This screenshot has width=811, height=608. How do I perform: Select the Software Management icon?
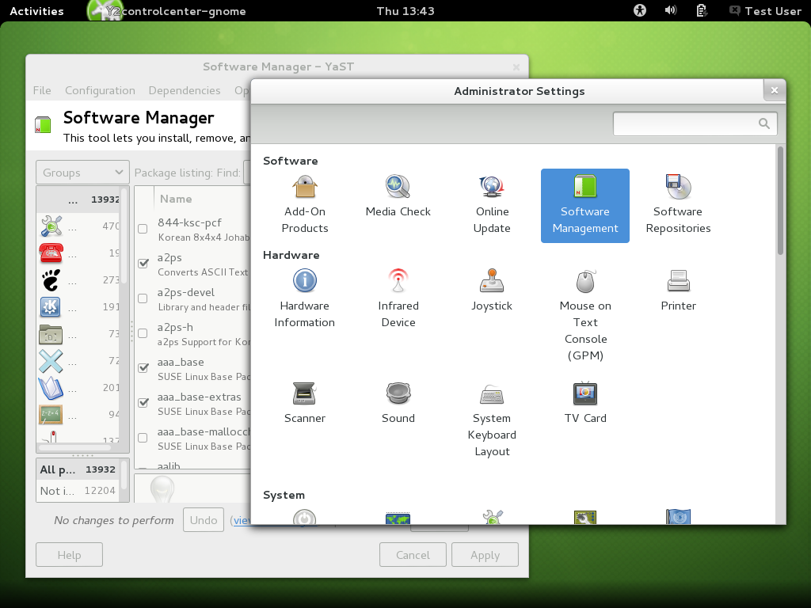(585, 206)
